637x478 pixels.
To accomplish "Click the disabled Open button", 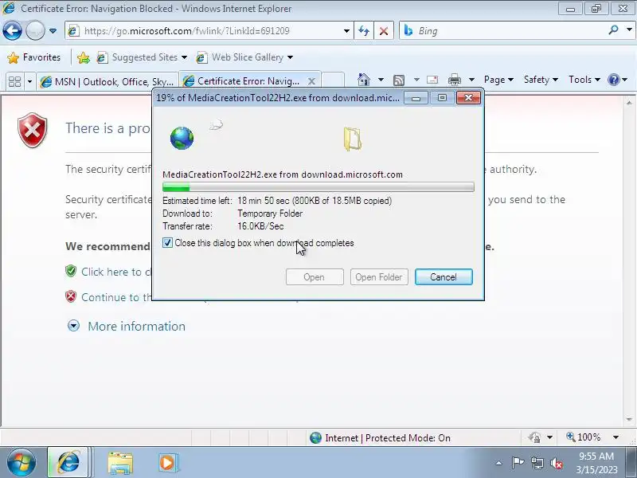I will [315, 277].
